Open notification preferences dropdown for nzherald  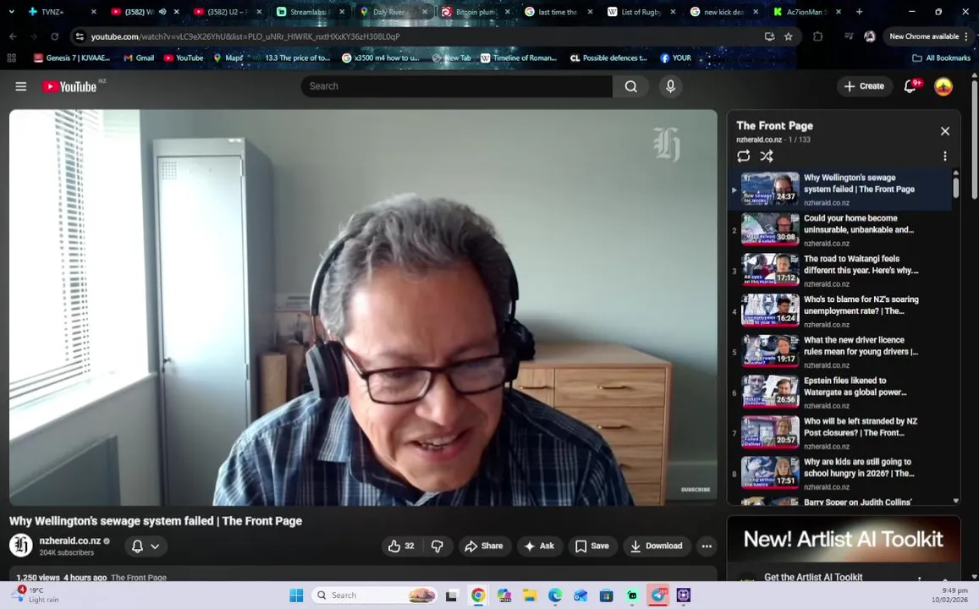[x=146, y=546]
